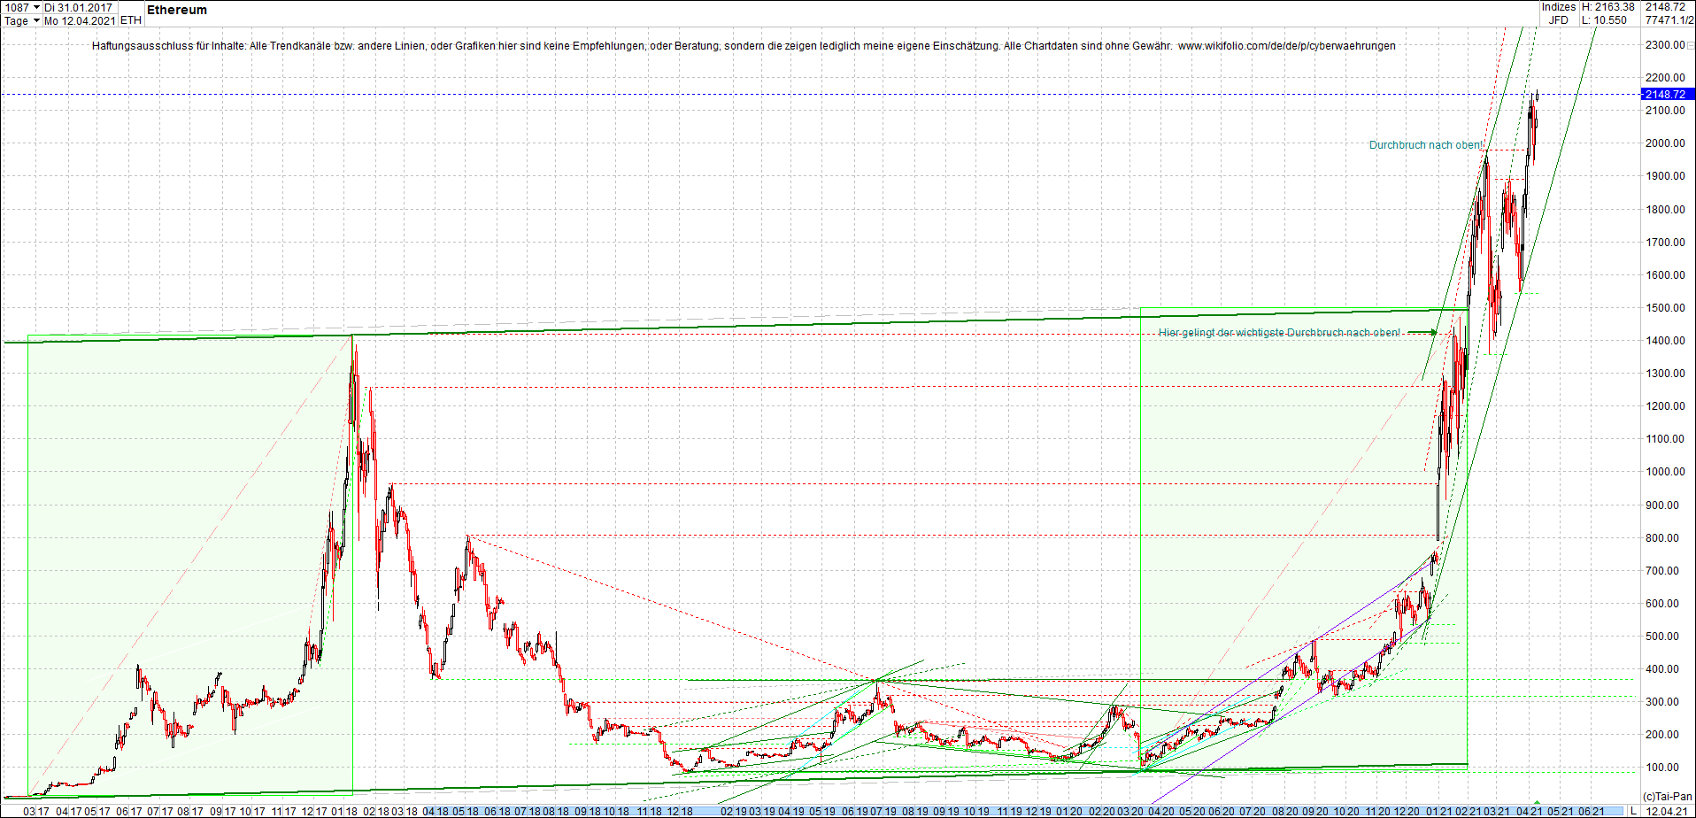Click the '04 21' time axis label
Viewport: 1696px width, 818px height.
coord(1530,811)
